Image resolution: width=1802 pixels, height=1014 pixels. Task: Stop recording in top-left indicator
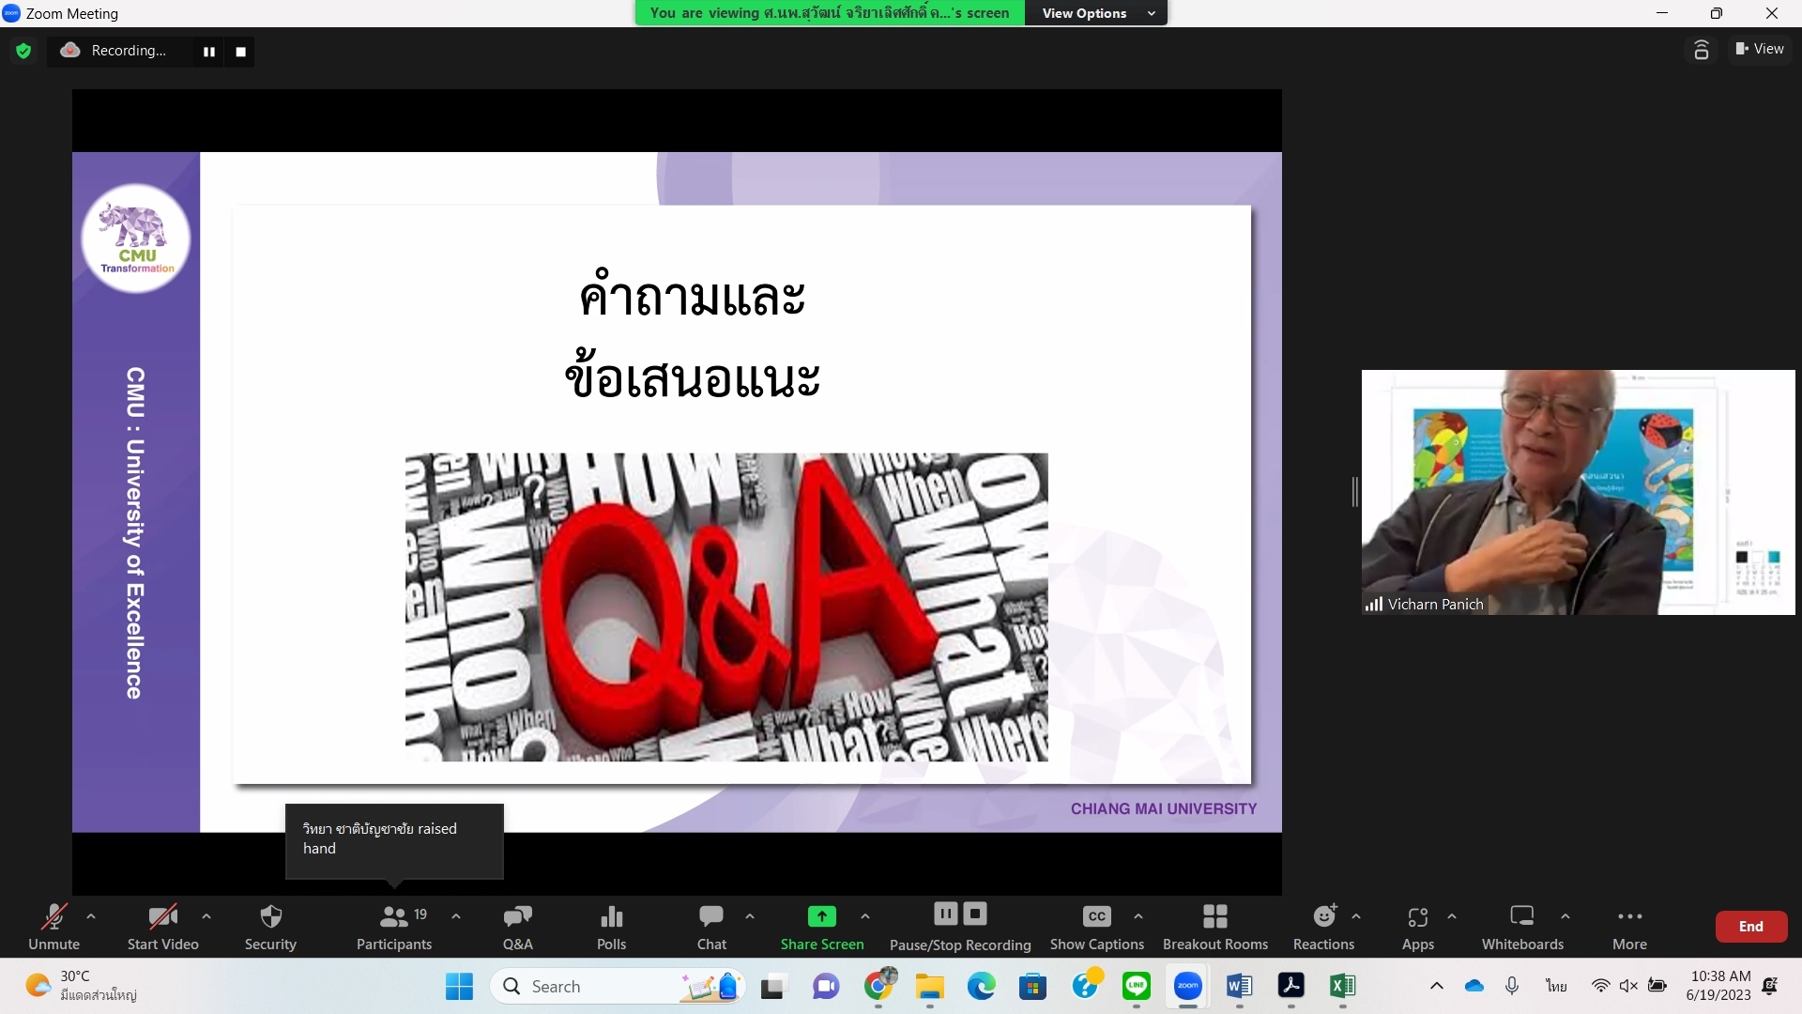click(x=241, y=52)
